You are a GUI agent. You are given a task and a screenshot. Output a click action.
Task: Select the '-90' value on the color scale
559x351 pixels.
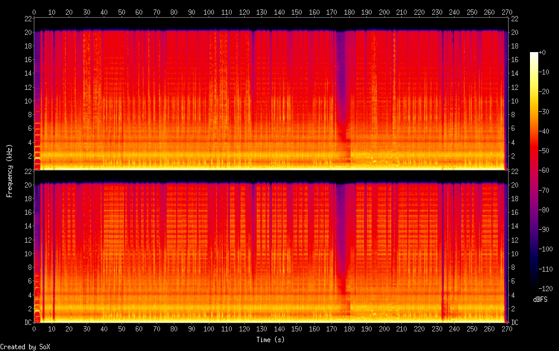tap(544, 229)
